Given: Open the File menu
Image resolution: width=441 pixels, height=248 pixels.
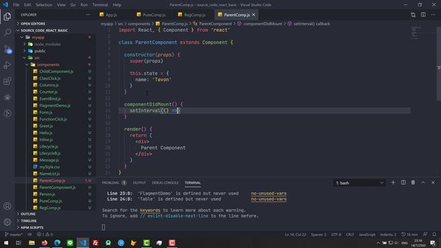Looking at the screenshot, I should (16, 5).
